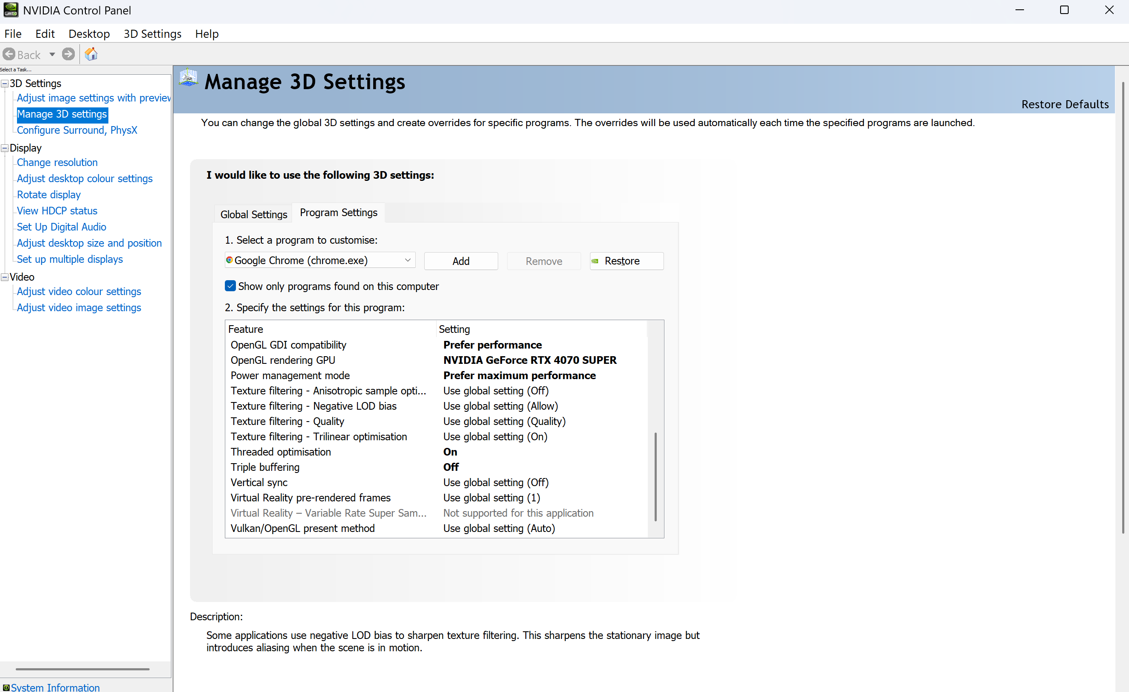The width and height of the screenshot is (1129, 692).
Task: Click the Home icon in toolbar
Action: point(91,54)
